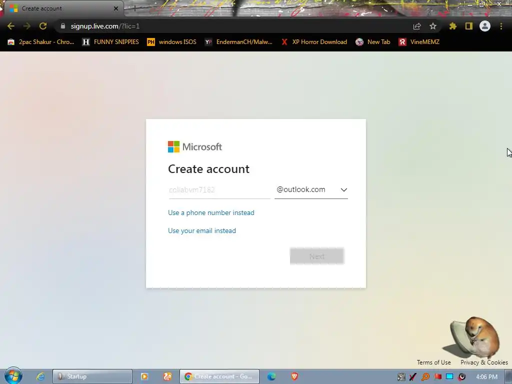The image size is (512, 384).
Task: Switch to the Startup taskbar window
Action: 92,376
